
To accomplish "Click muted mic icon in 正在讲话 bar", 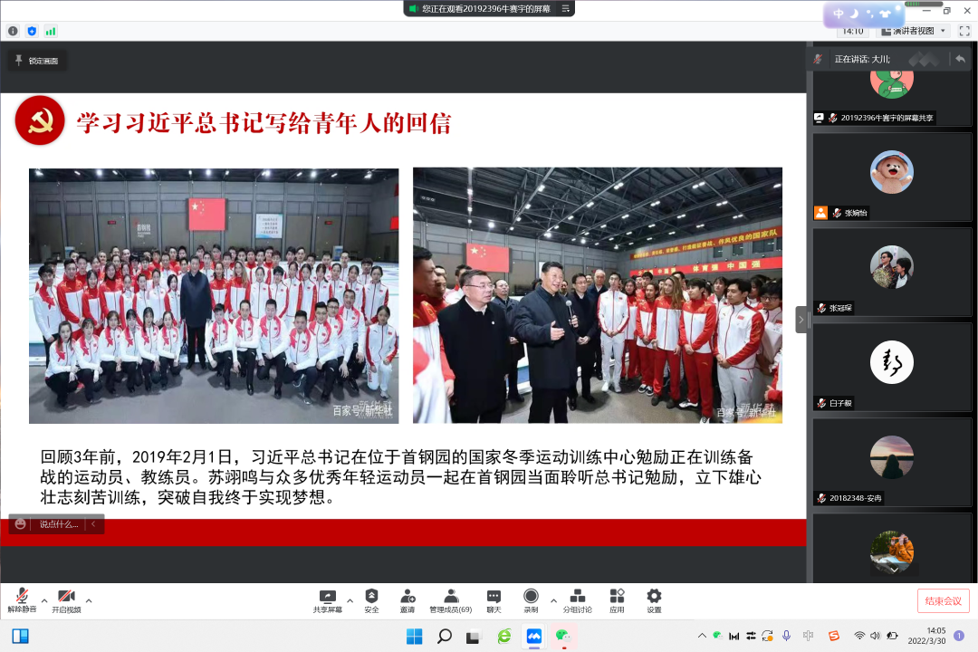I will click(x=818, y=59).
